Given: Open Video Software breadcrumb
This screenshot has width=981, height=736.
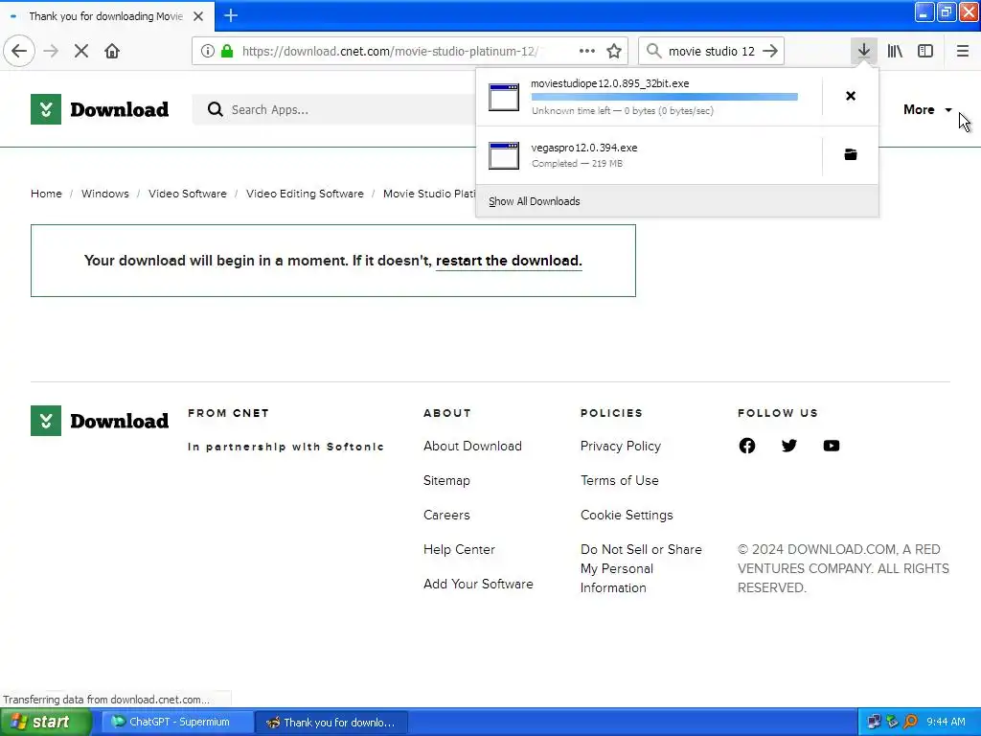Looking at the screenshot, I should click(x=188, y=194).
